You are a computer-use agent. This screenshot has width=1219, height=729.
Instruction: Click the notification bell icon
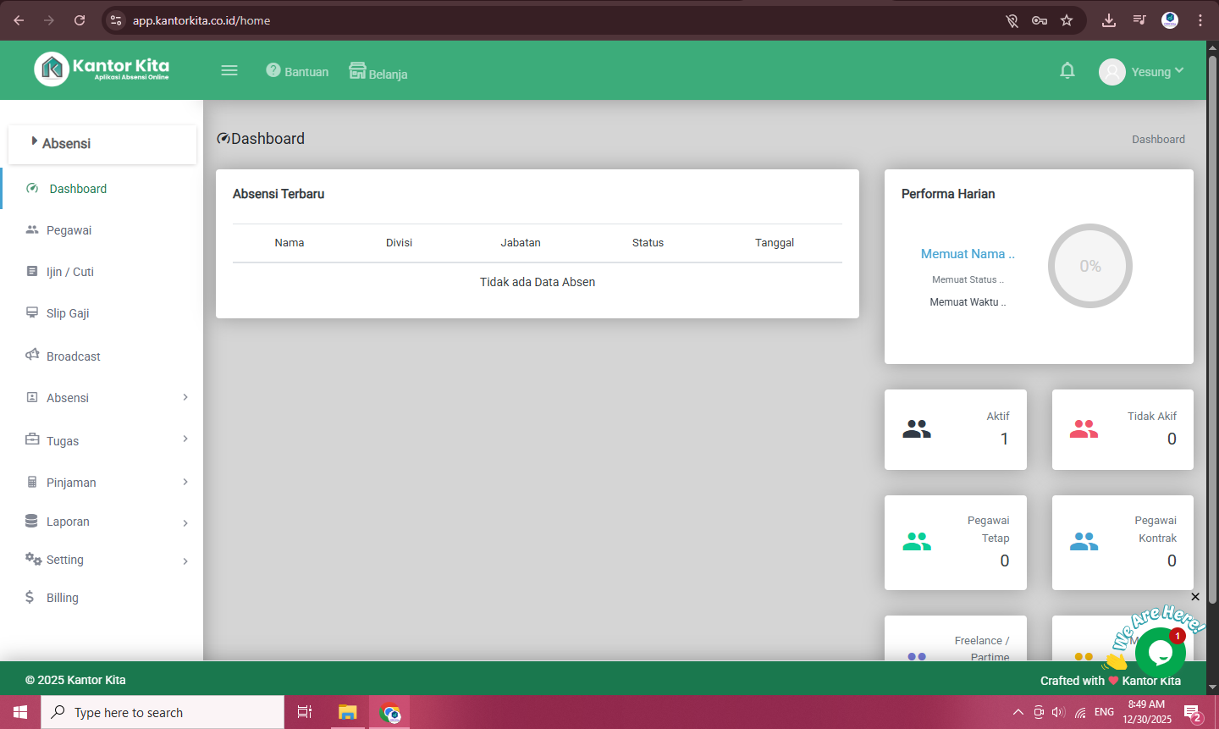click(1067, 71)
